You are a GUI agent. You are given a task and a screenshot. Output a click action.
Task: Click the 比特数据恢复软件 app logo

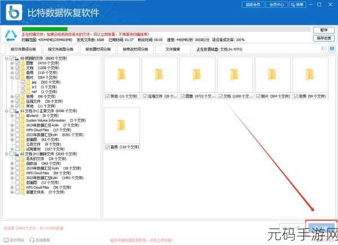point(14,12)
